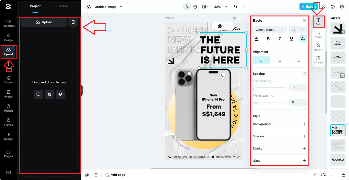The width and height of the screenshot is (349, 180).
Task: Reset the Spacing settings
Action: point(305,74)
